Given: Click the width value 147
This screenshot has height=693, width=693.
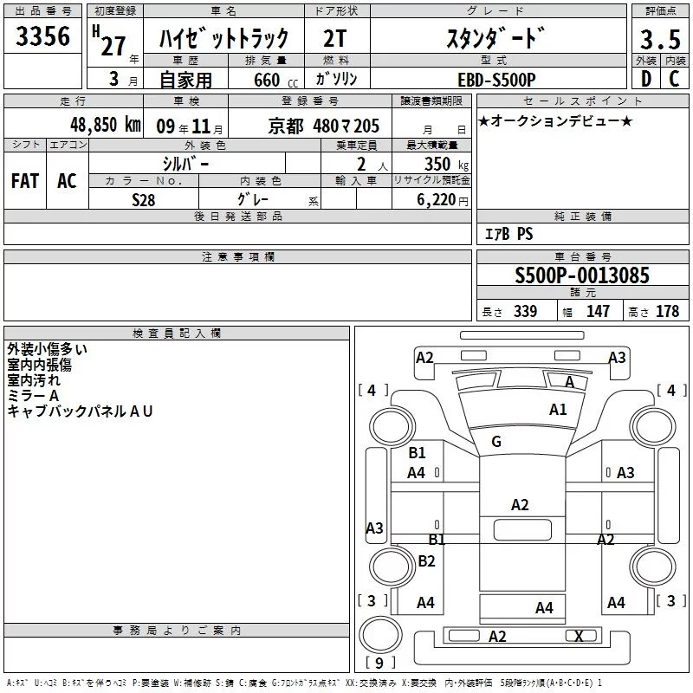Looking at the screenshot, I should 598,312.
